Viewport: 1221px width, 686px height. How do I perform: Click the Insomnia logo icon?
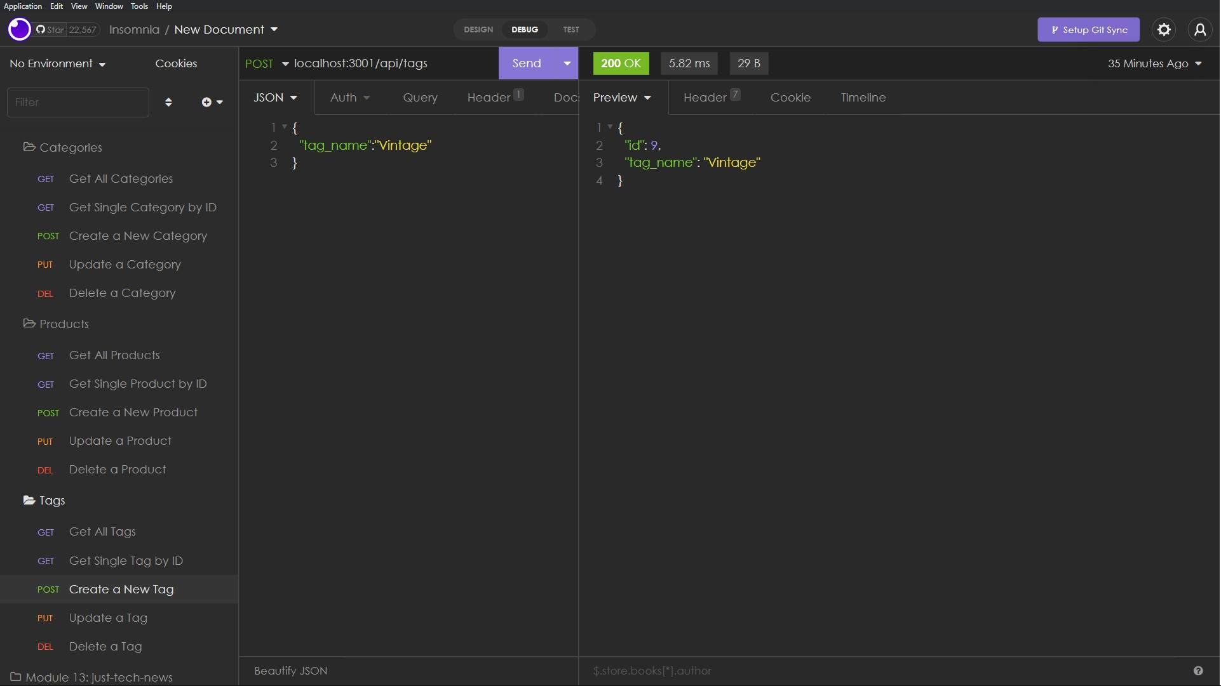pos(18,29)
